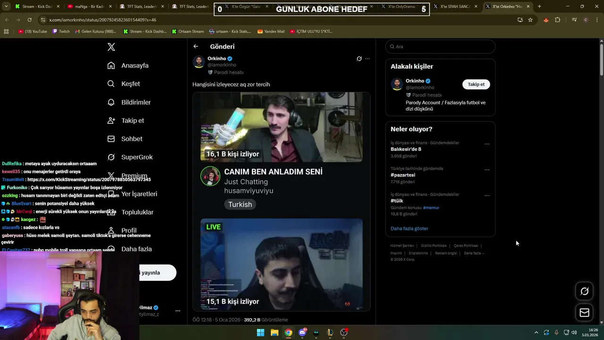
Task: Open the Chrome three-dot menu
Action: pyautogui.click(x=597, y=20)
